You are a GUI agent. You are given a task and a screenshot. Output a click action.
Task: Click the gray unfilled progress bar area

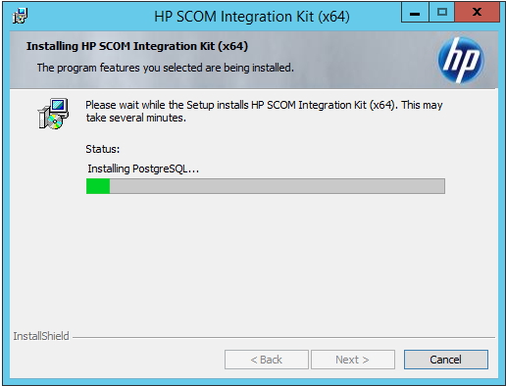point(278,186)
